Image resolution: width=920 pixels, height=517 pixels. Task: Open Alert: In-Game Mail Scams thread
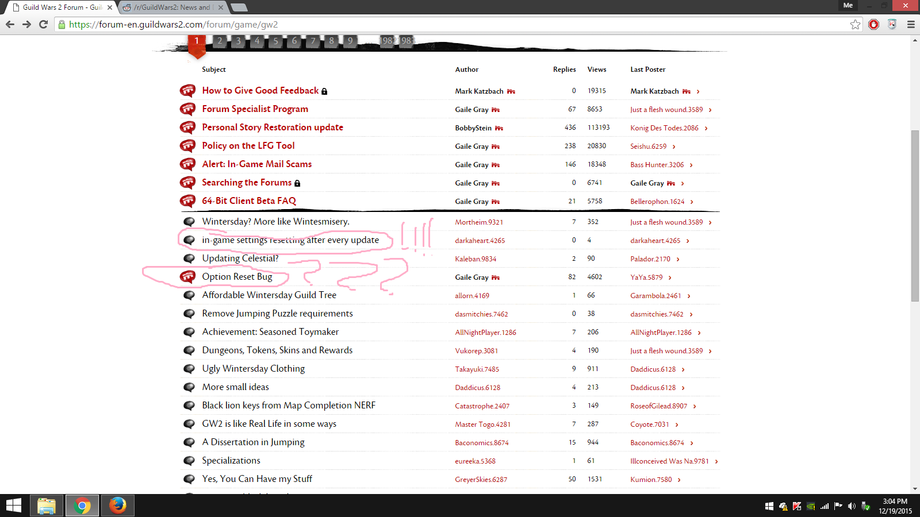coord(256,164)
